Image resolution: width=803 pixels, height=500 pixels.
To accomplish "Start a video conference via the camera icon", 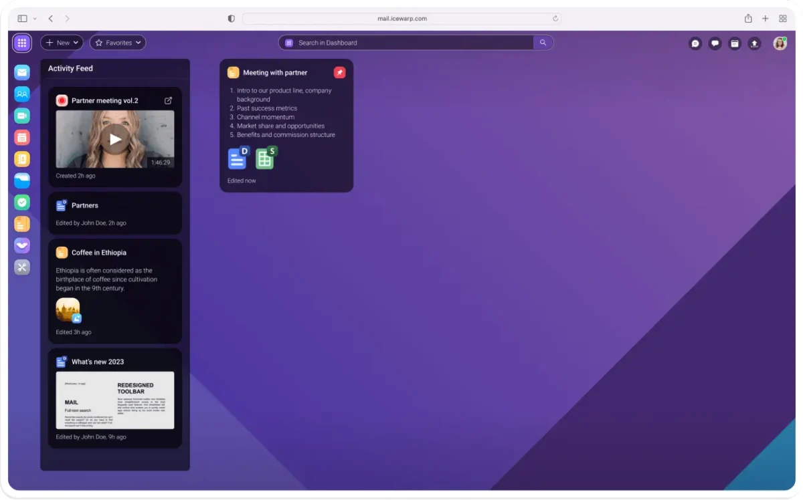I will (22, 116).
